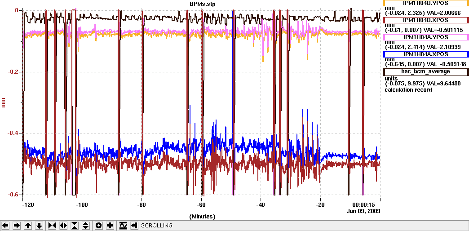Image resolution: width=469 pixels, height=231 pixels.
Task: Select the IPM1H04B.YPOS orange curve legend
Action: click(425, 3)
